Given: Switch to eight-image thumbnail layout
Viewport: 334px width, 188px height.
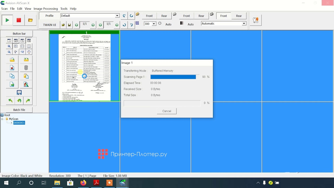Looking at the screenshot, I should [x=29, y=40].
